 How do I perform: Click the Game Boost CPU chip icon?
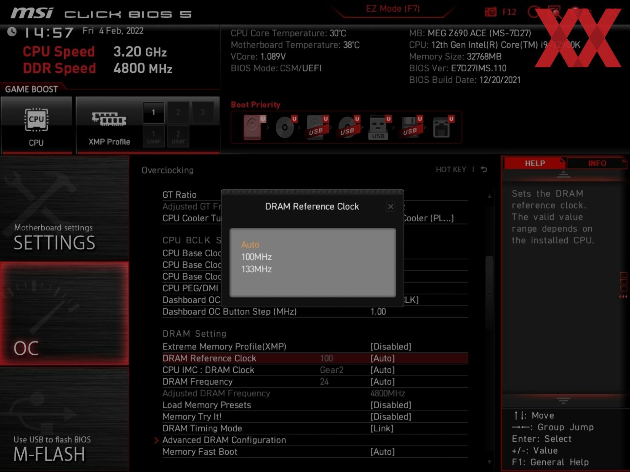pyautogui.click(x=36, y=120)
